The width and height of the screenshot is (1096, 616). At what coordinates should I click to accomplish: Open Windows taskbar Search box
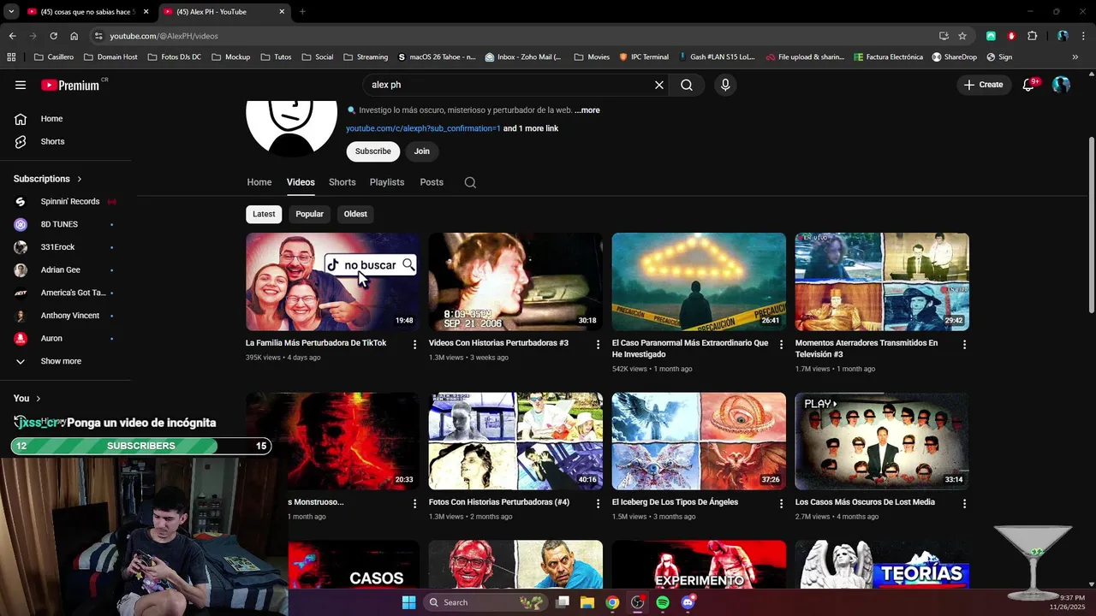pos(485,602)
